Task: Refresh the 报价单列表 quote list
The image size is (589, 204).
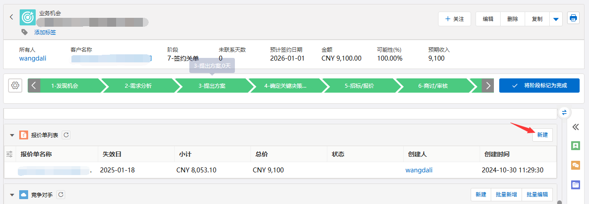Action: [x=66, y=135]
